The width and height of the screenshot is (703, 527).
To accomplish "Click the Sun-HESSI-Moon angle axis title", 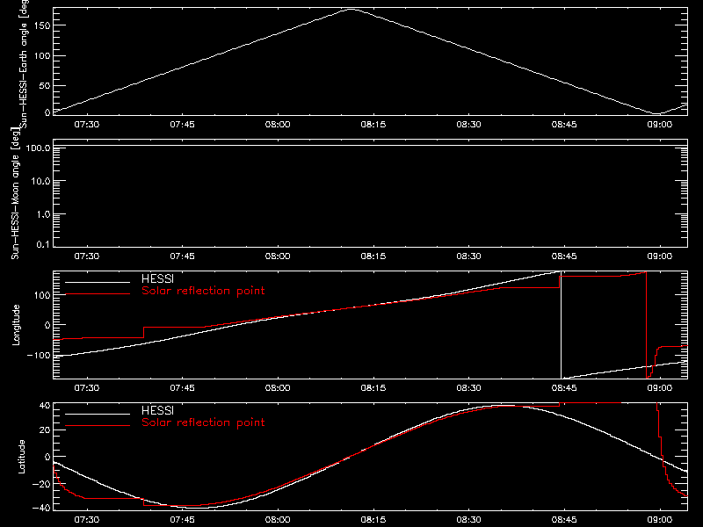I will point(15,193).
